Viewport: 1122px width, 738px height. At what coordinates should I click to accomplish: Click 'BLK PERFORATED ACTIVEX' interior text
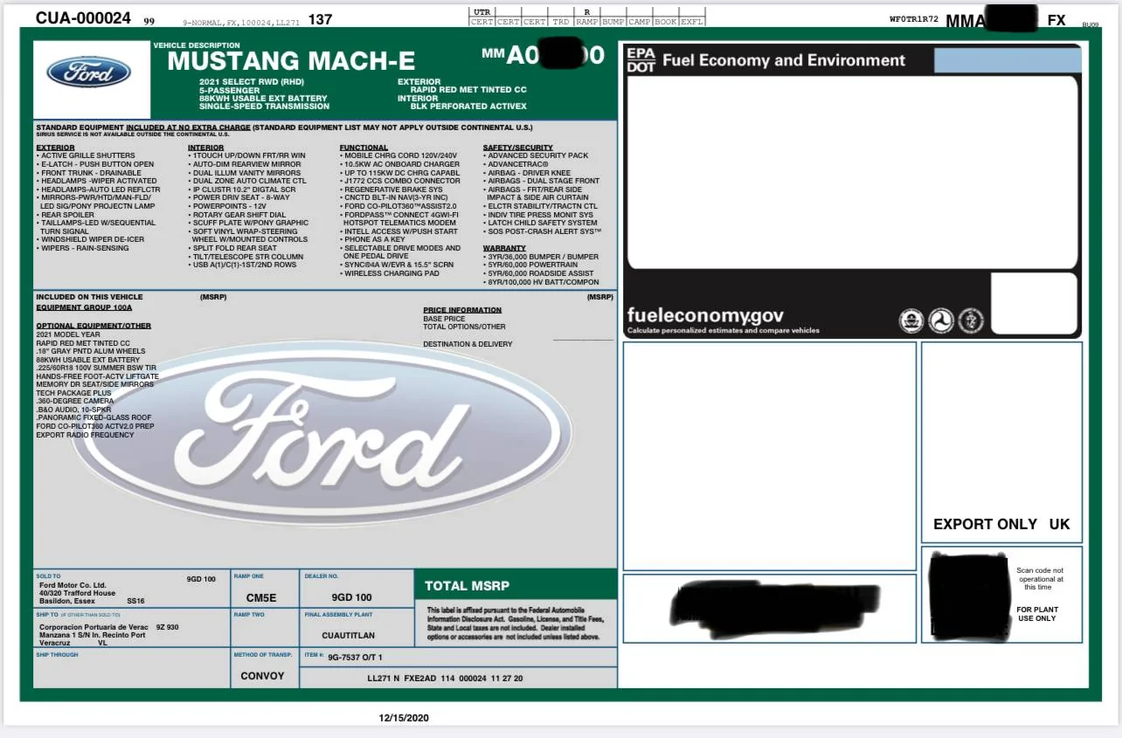tap(468, 107)
